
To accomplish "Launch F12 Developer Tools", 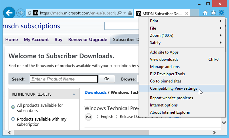I will 182,74.
